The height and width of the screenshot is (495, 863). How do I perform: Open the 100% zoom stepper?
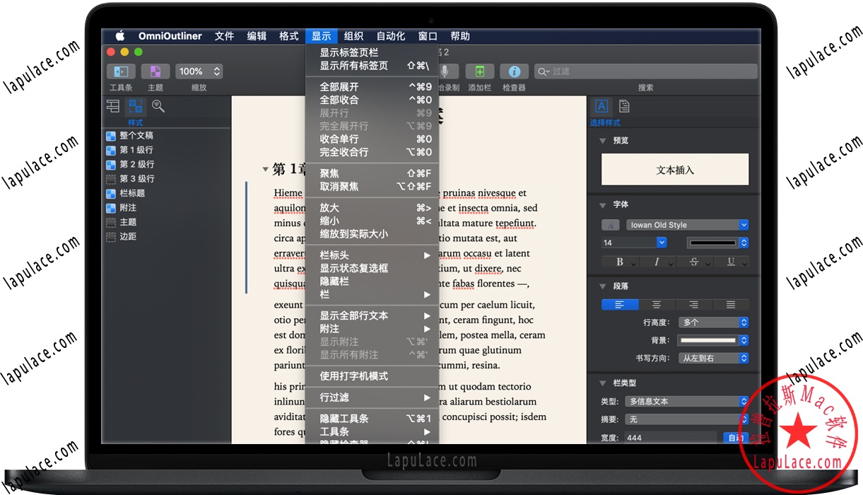point(199,71)
